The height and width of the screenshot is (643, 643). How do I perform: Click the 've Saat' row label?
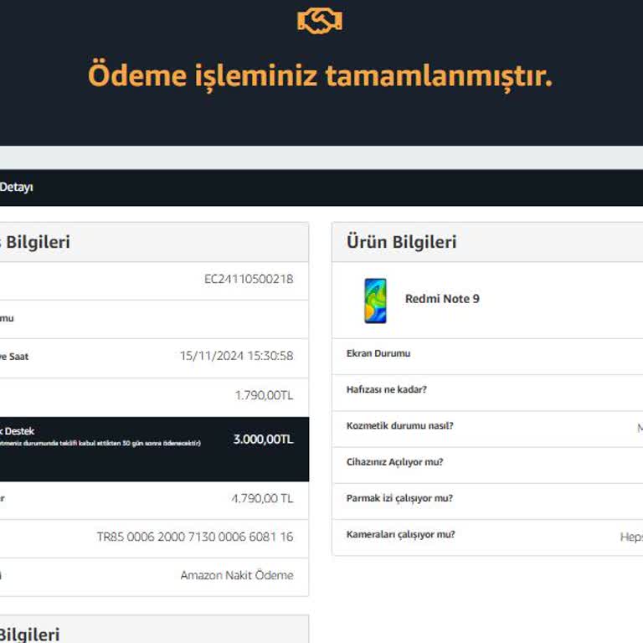[x=14, y=357]
